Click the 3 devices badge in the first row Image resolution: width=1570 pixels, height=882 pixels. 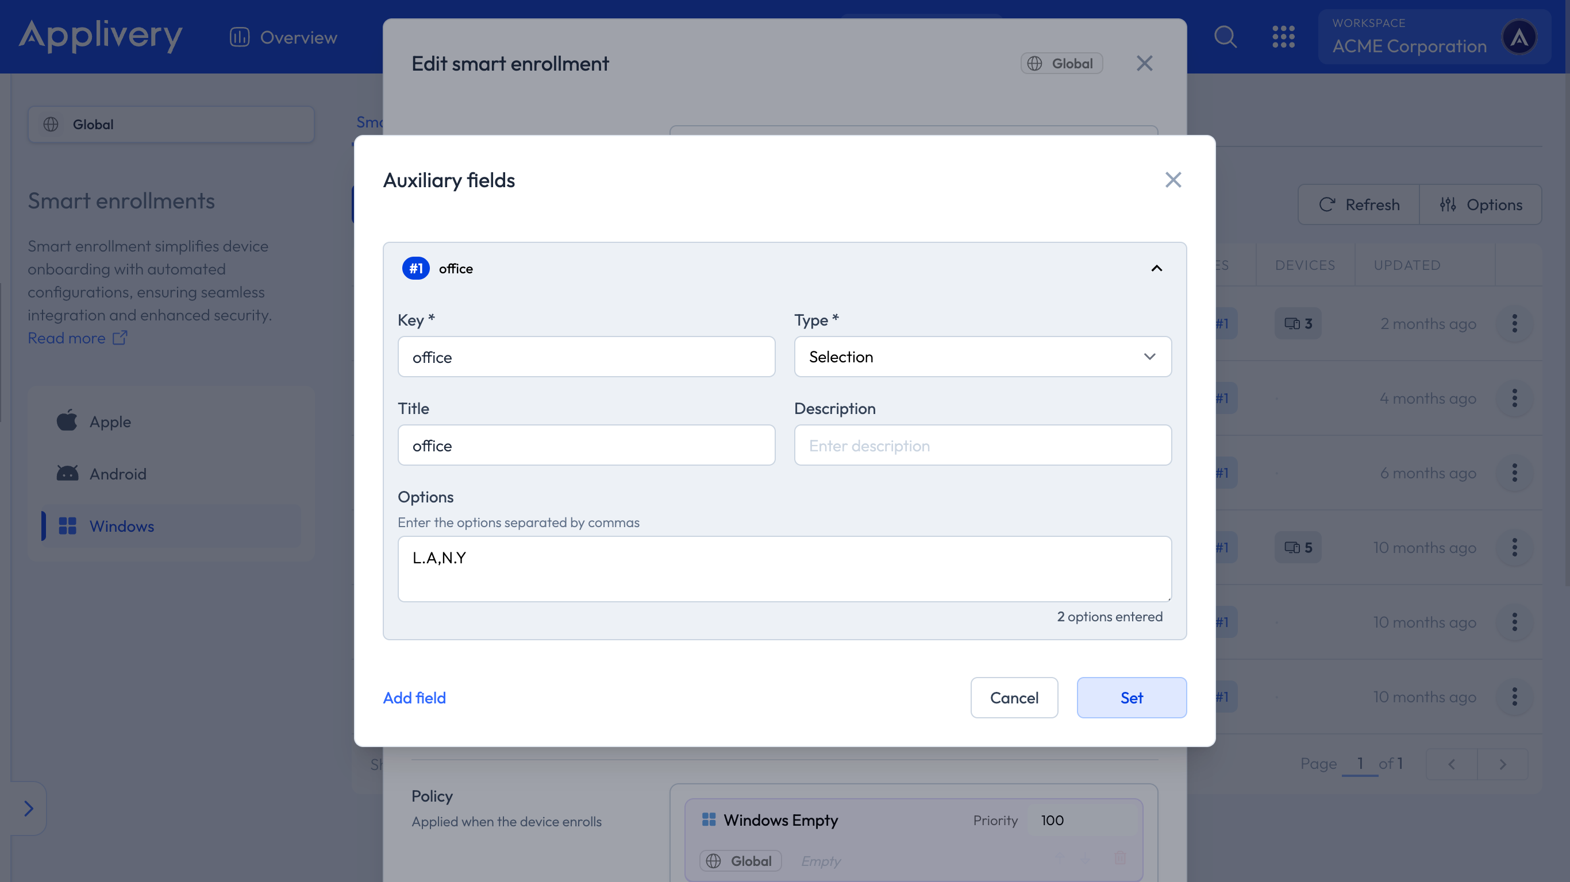(x=1298, y=323)
